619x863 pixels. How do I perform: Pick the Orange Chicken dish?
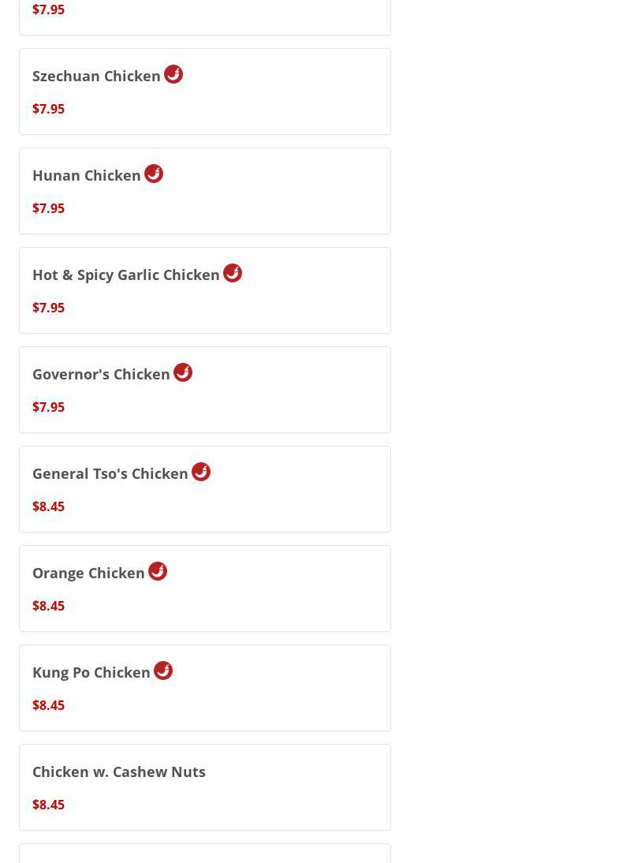(88, 573)
